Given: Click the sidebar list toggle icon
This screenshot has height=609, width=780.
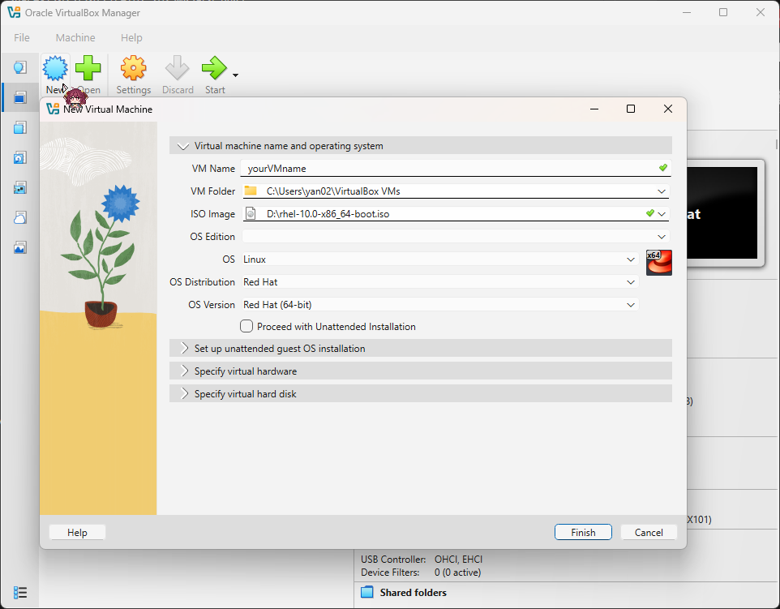Looking at the screenshot, I should pos(19,592).
